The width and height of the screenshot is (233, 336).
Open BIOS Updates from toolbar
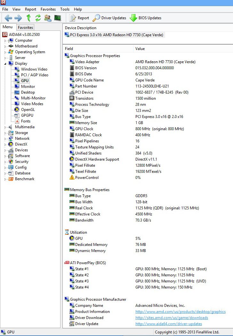146,18
